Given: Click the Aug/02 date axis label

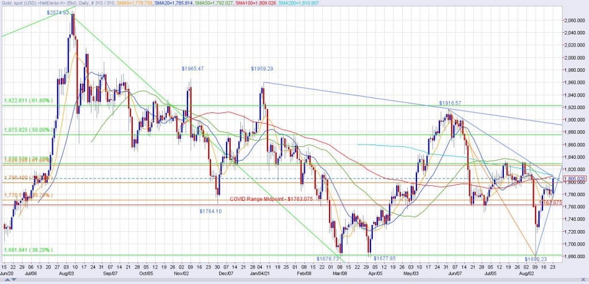Looking at the screenshot, I should pyautogui.click(x=526, y=274).
